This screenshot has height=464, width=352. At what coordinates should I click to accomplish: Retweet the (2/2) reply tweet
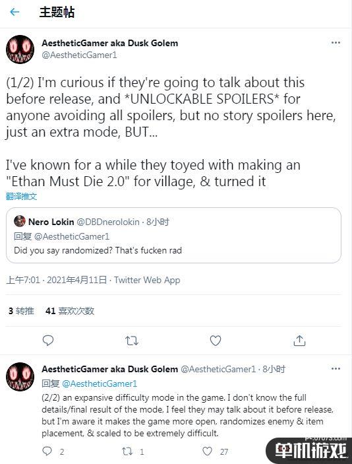click(x=127, y=451)
